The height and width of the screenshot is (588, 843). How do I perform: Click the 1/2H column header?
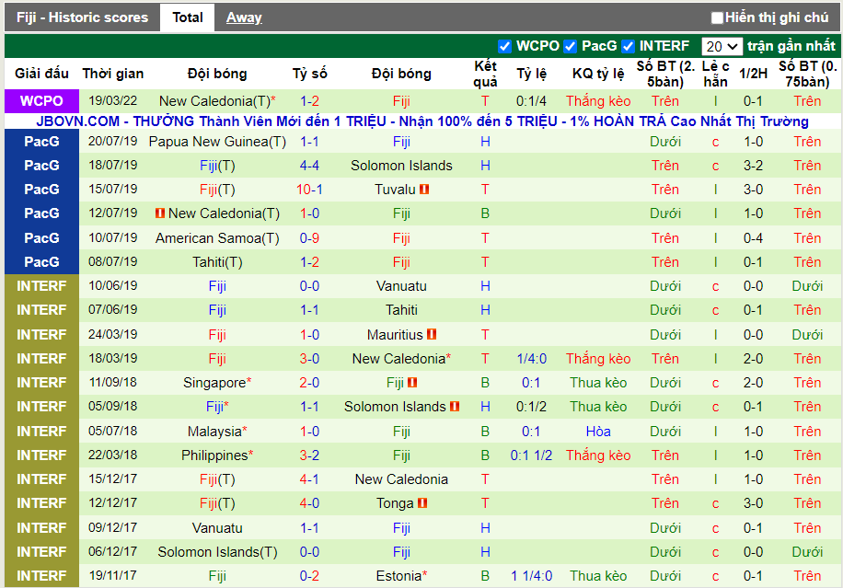coord(753,74)
